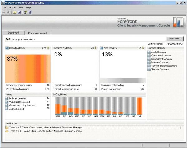Image resolution: width=187 pixels, height=148 pixels.
Task: Click the Forward arrow toolbar icon
Action: 8,12
